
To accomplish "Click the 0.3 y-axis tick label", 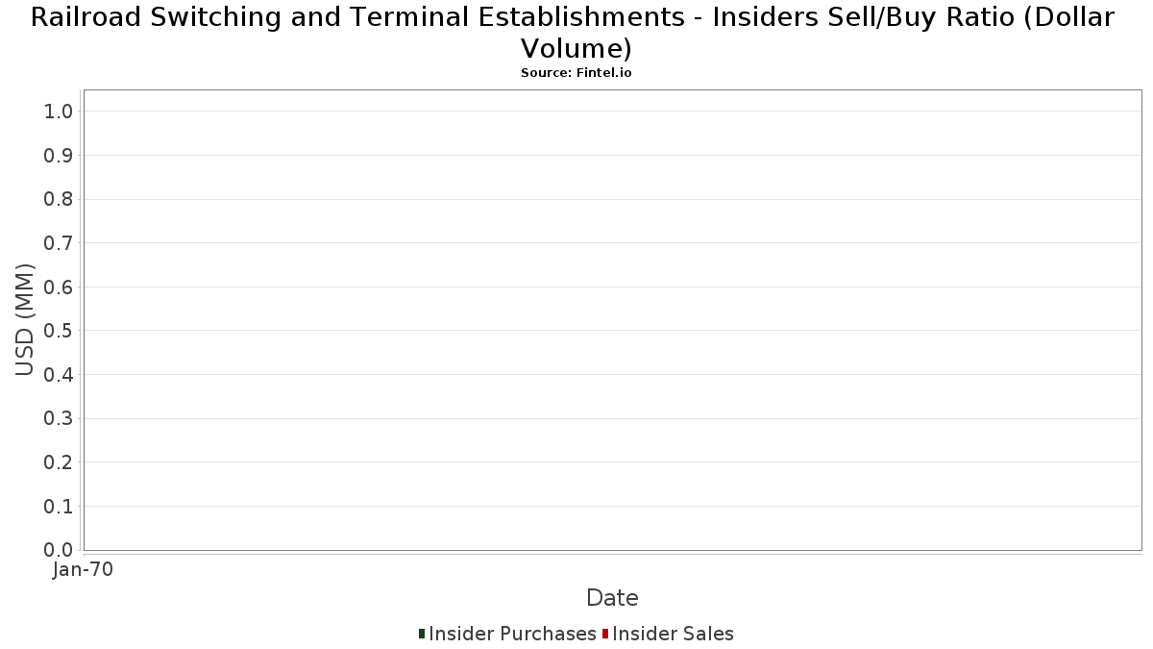I will tap(59, 419).
